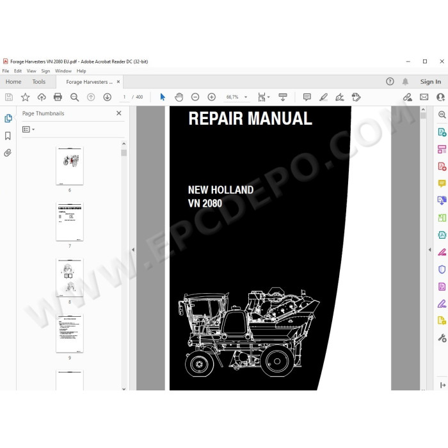Screen dimensions: 448x448
Task: Print the document with printer icon
Action: (58, 97)
